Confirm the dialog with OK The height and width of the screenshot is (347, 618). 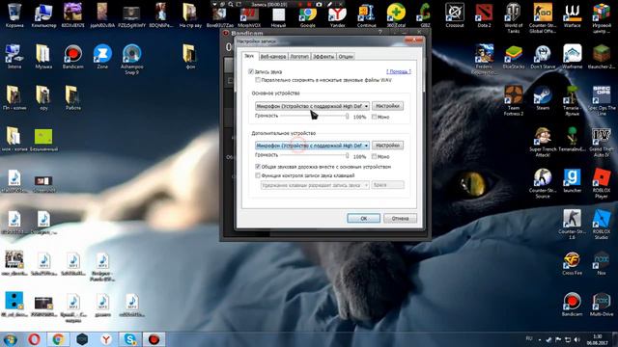(363, 219)
